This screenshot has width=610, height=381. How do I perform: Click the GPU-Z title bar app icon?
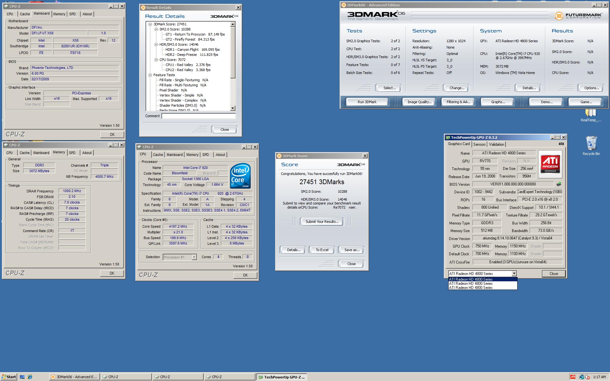448,137
